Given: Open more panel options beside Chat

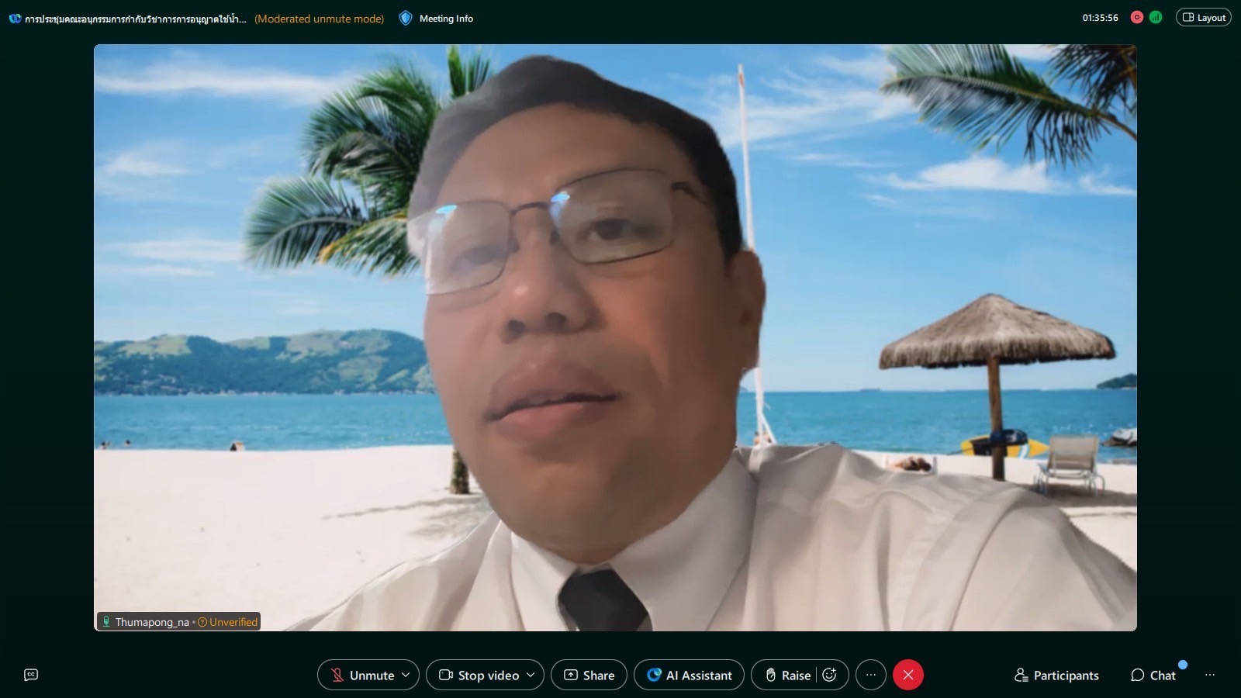Looking at the screenshot, I should coord(1210,675).
